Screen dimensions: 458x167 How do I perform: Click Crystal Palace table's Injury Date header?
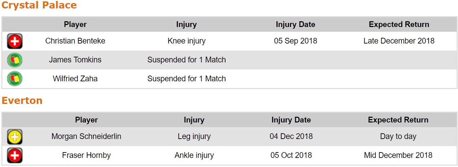[x=295, y=25]
